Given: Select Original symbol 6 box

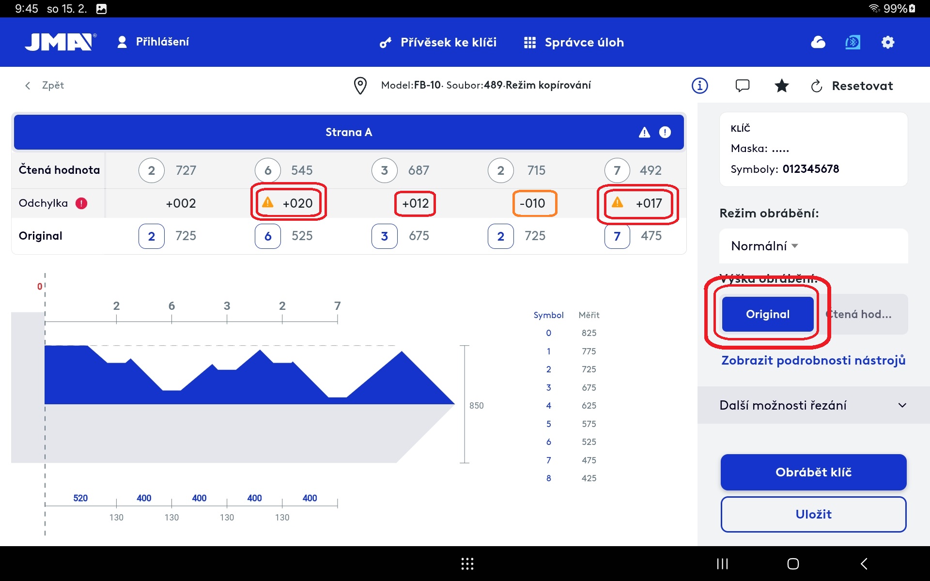Looking at the screenshot, I should point(267,236).
